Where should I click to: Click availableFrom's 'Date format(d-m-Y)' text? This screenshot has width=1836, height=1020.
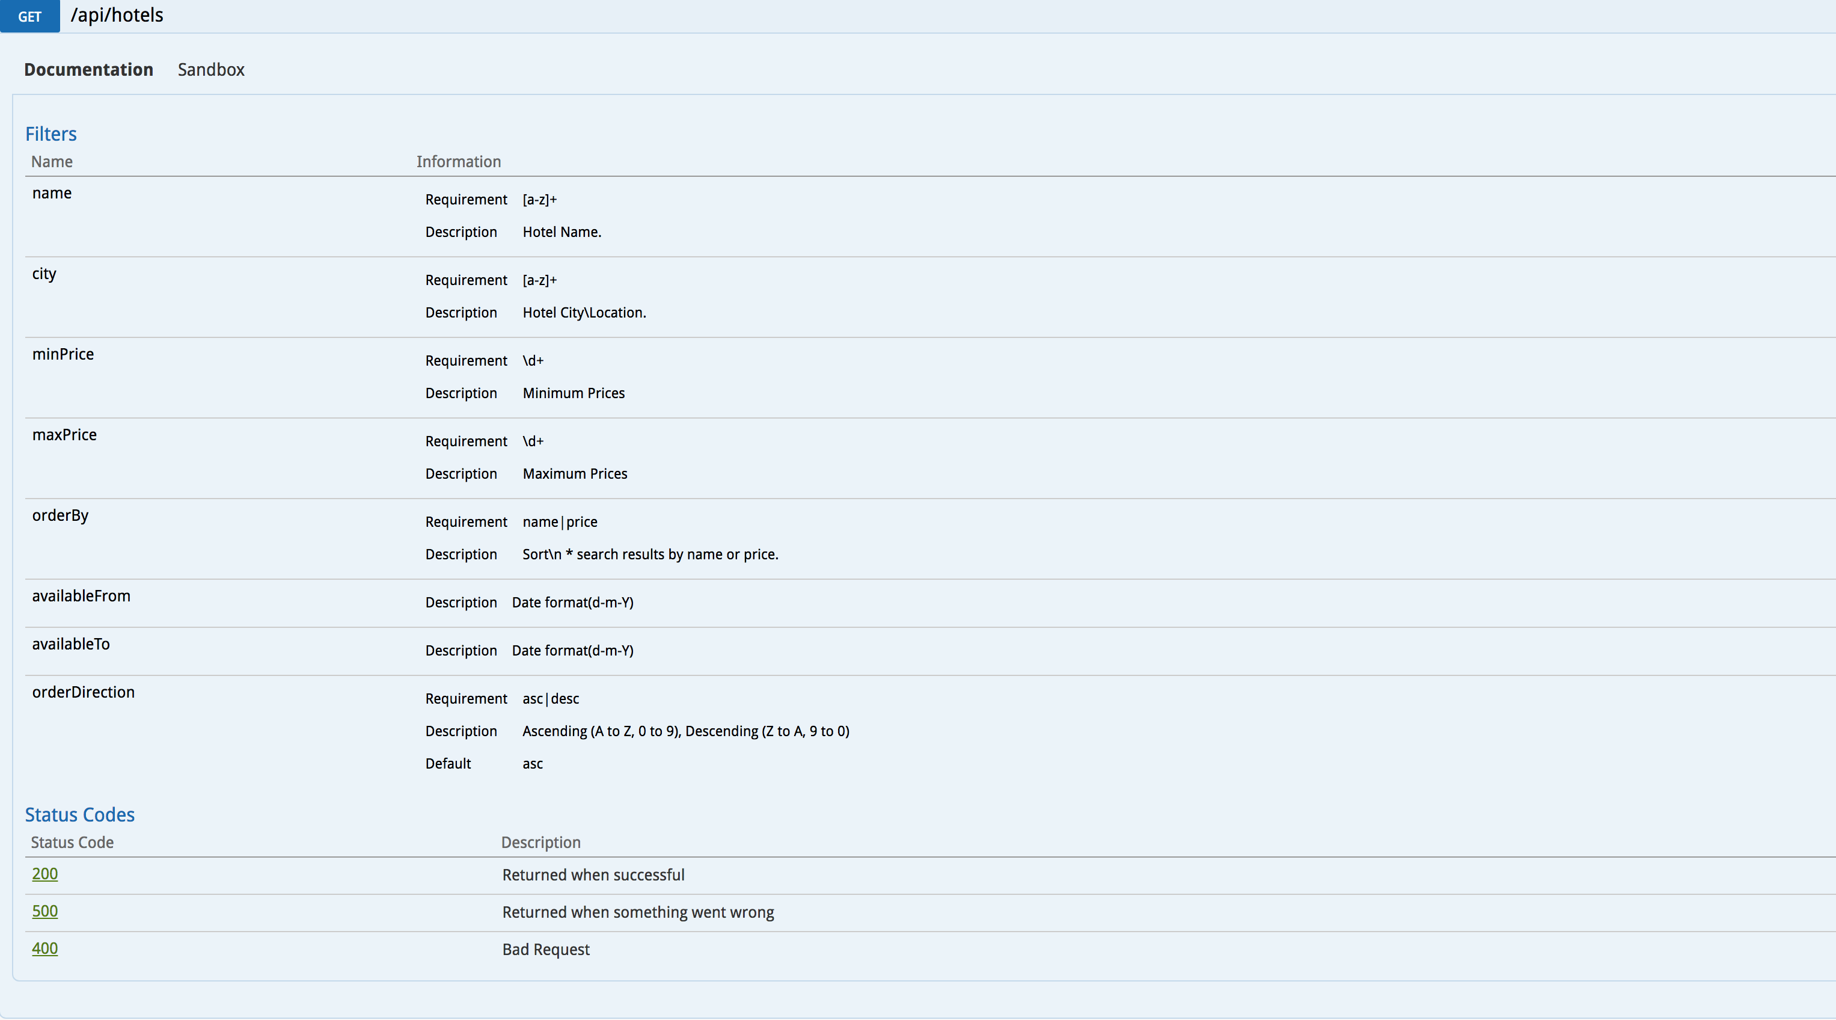573,602
